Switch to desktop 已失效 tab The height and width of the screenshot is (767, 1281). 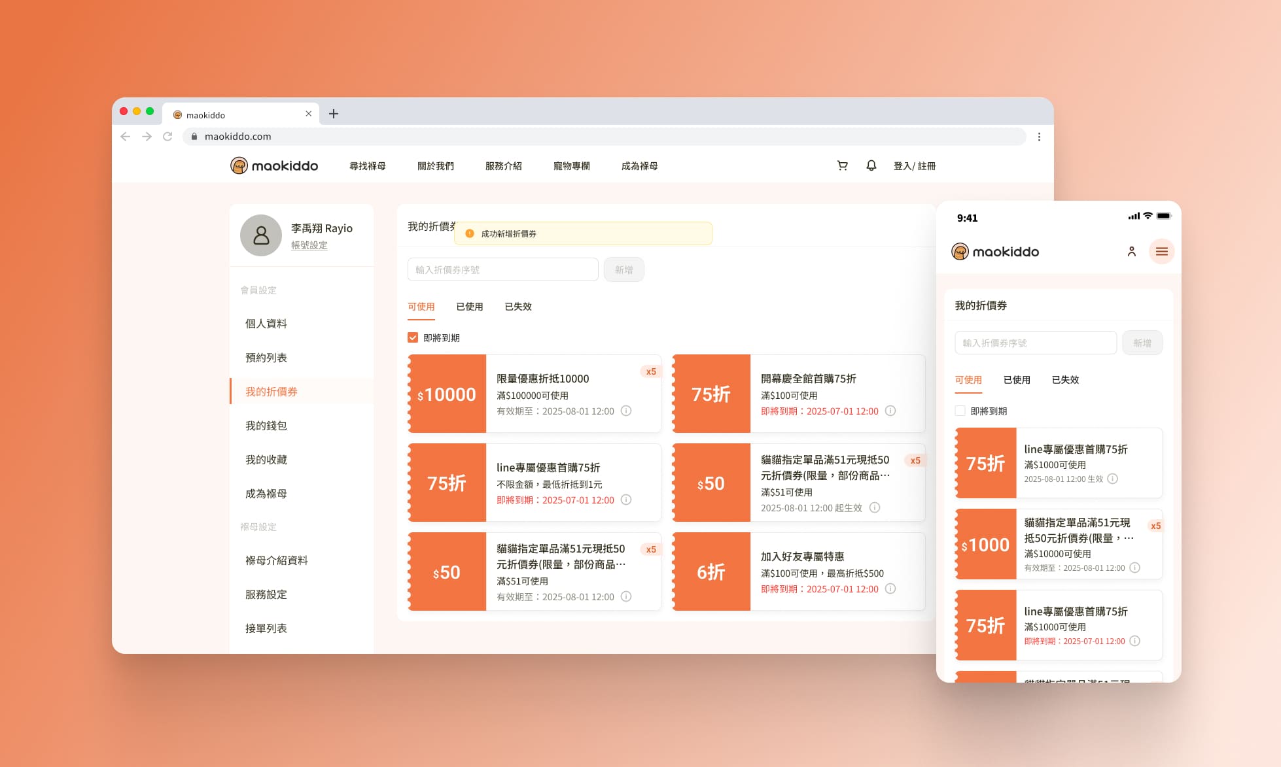point(518,306)
